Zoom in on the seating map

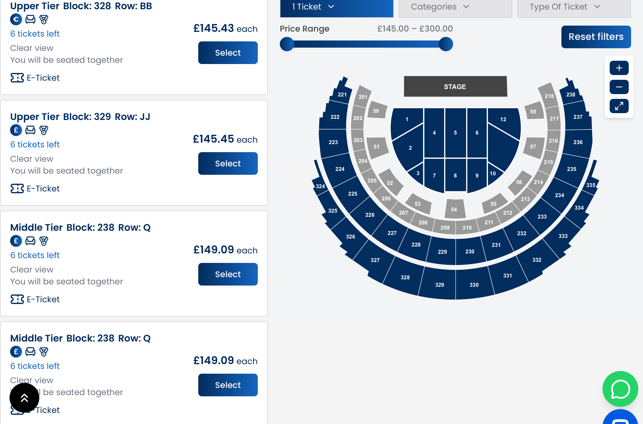coord(619,68)
